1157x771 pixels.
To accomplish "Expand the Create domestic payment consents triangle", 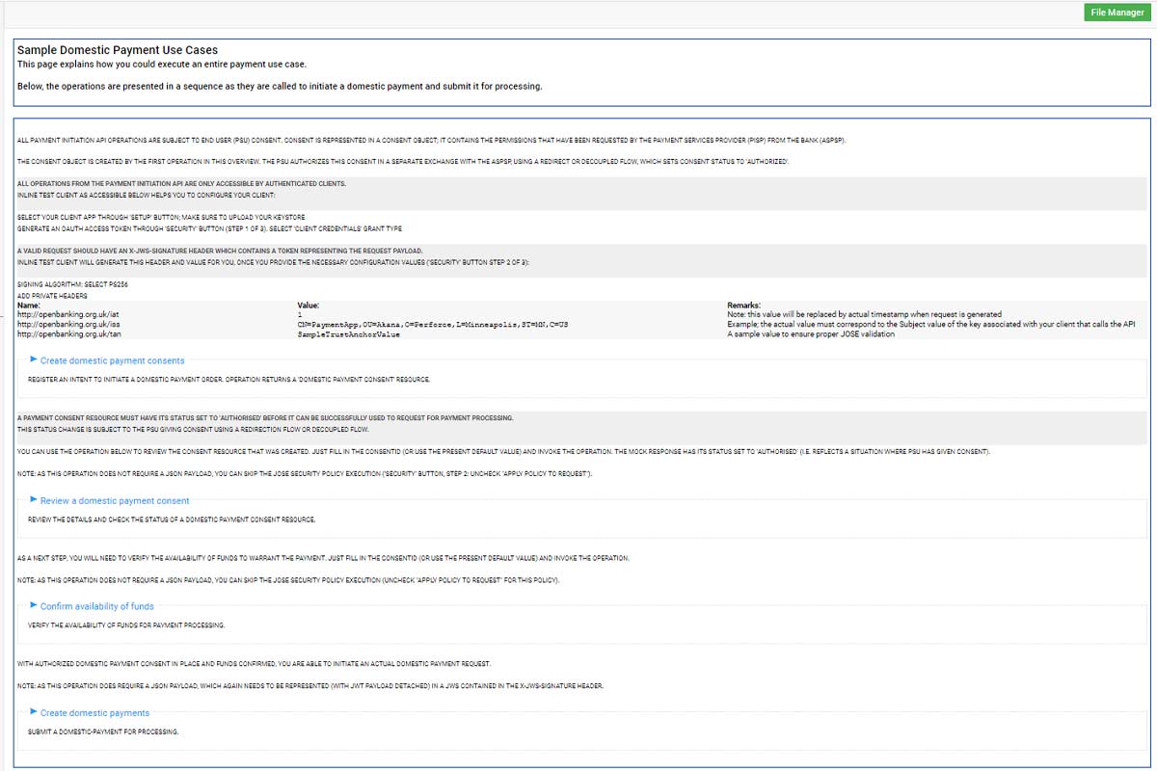I will pyautogui.click(x=34, y=360).
